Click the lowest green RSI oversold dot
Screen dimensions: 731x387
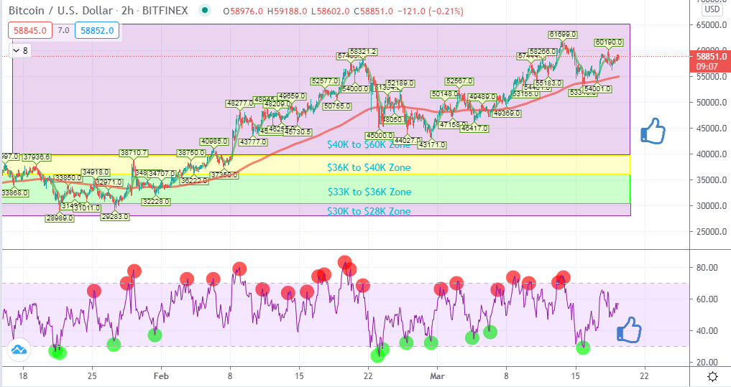(x=377, y=356)
